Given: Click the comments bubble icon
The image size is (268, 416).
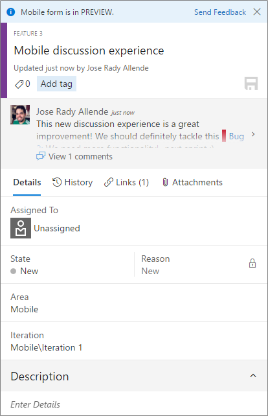Looking at the screenshot, I should click(x=41, y=156).
